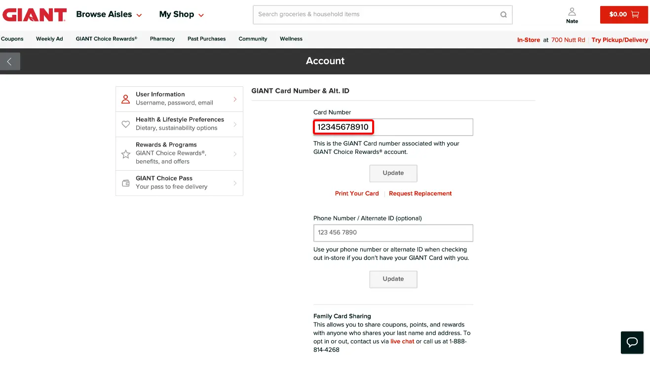Expand the My Shop dropdown
Viewport: 650px width, 365px height.
[x=182, y=14]
